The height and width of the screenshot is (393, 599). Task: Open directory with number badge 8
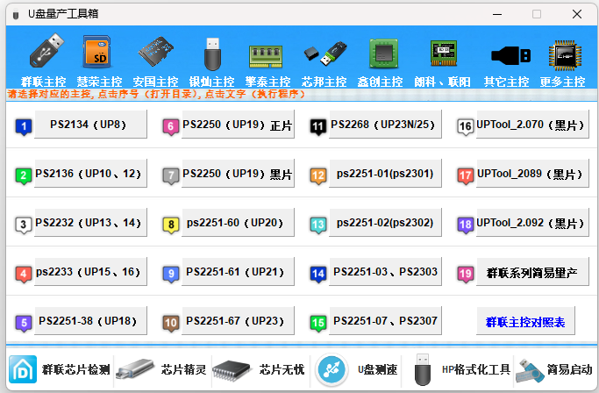[x=171, y=225]
